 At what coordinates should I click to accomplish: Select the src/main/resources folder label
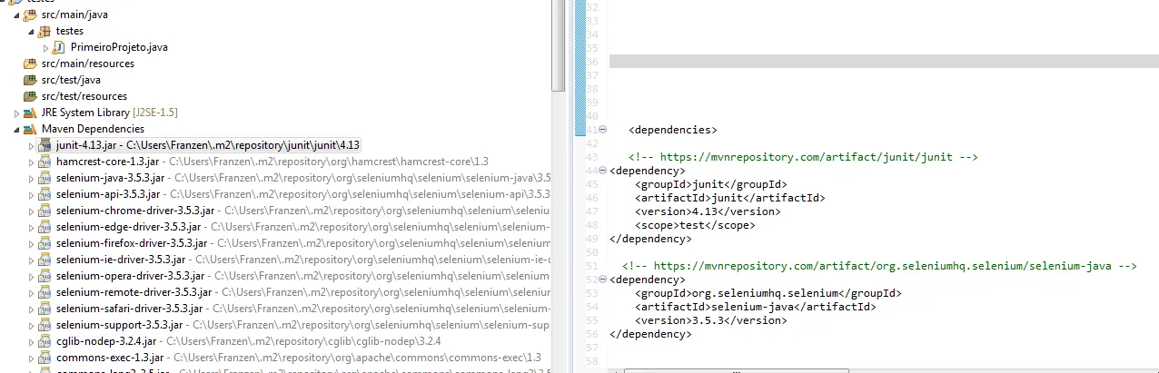click(x=87, y=64)
